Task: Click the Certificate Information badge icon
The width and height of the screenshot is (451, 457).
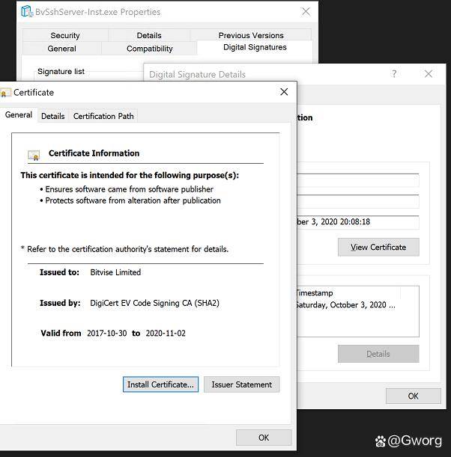Action: pos(34,155)
